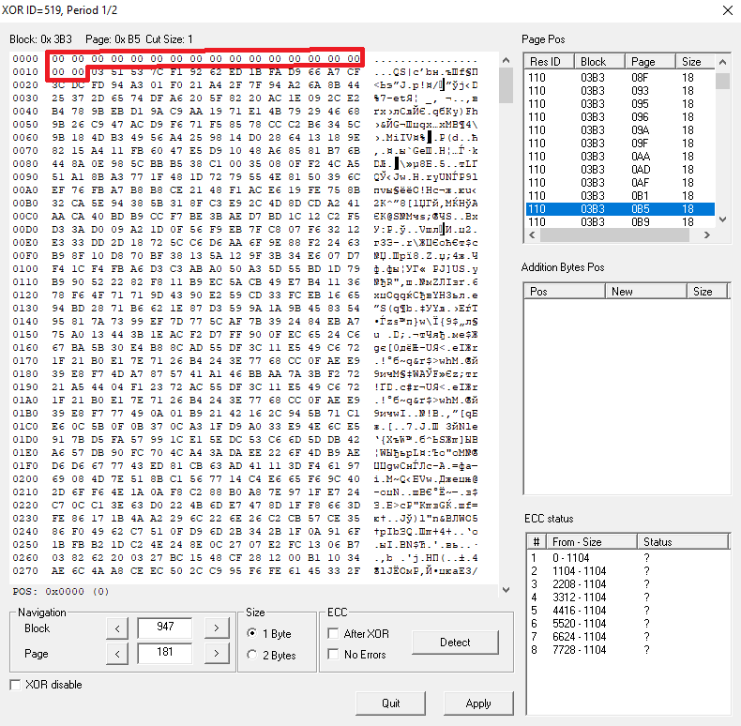
Task: Select Page Pos row with page 0AF
Action: click(x=620, y=183)
